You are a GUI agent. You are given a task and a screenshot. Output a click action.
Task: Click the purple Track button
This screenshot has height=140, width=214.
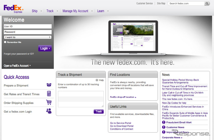[99, 112]
